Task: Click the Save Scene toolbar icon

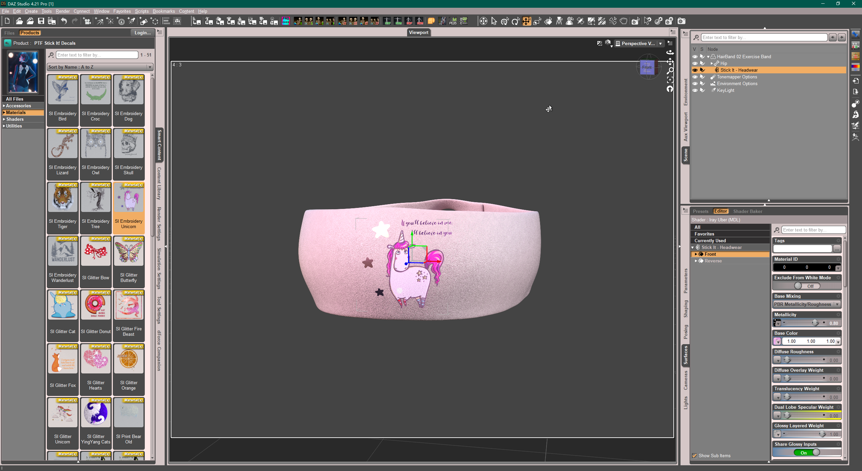Action: coord(41,21)
